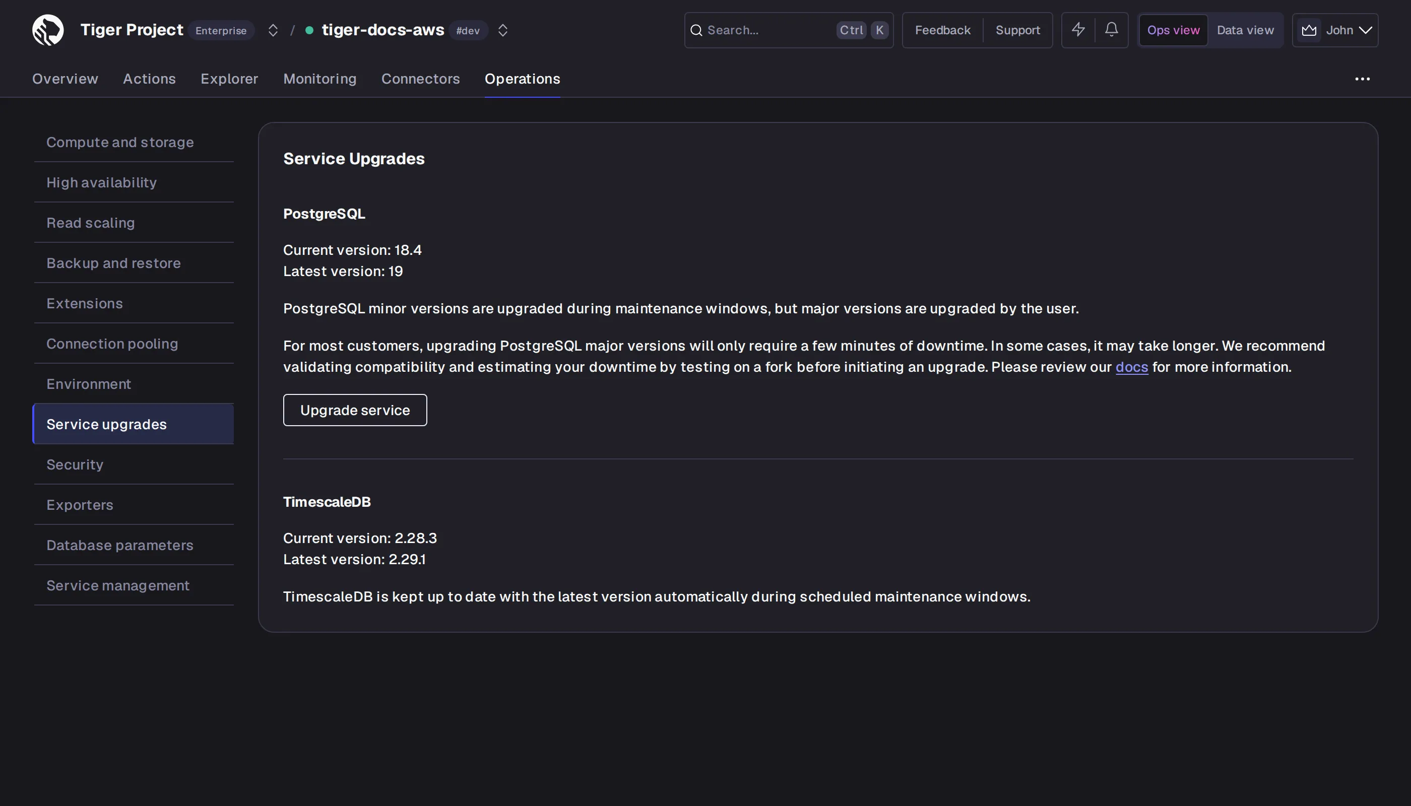Switch to Ops view
The width and height of the screenshot is (1411, 806).
(1173, 30)
